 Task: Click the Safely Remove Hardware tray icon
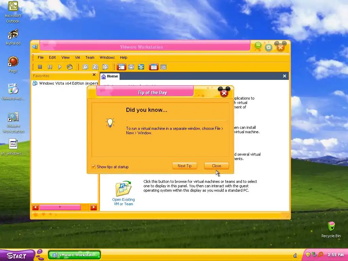point(314,255)
